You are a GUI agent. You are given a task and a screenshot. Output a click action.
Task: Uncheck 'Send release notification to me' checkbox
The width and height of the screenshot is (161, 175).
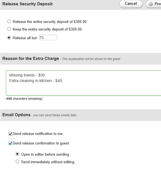(10, 134)
